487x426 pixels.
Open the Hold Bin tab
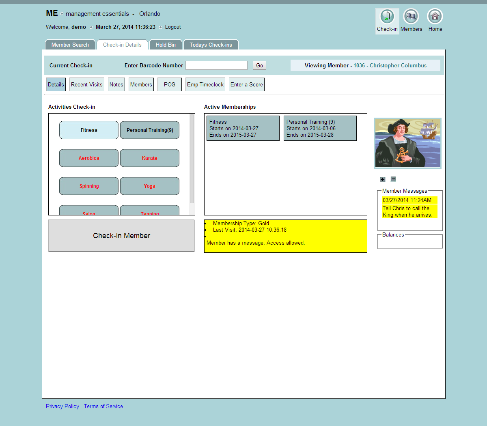point(166,45)
